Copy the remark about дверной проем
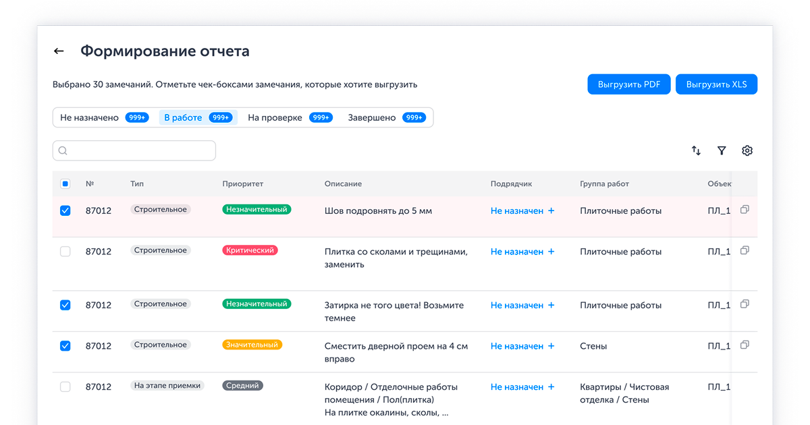This screenshot has height=425, width=810. pos(745,344)
